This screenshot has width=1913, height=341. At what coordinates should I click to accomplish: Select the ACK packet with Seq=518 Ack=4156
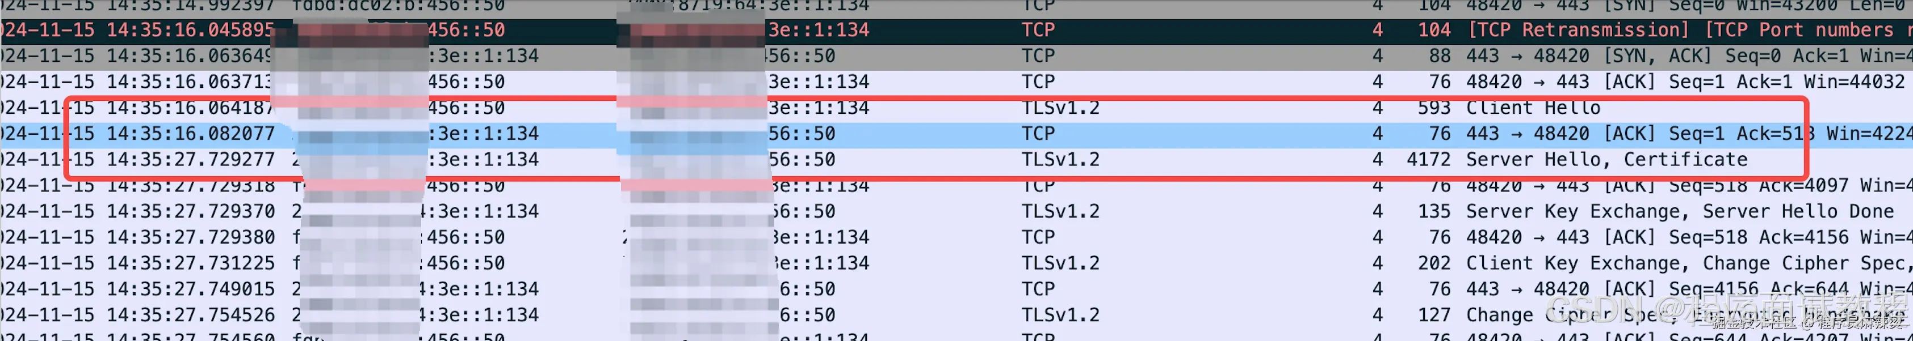point(956,238)
